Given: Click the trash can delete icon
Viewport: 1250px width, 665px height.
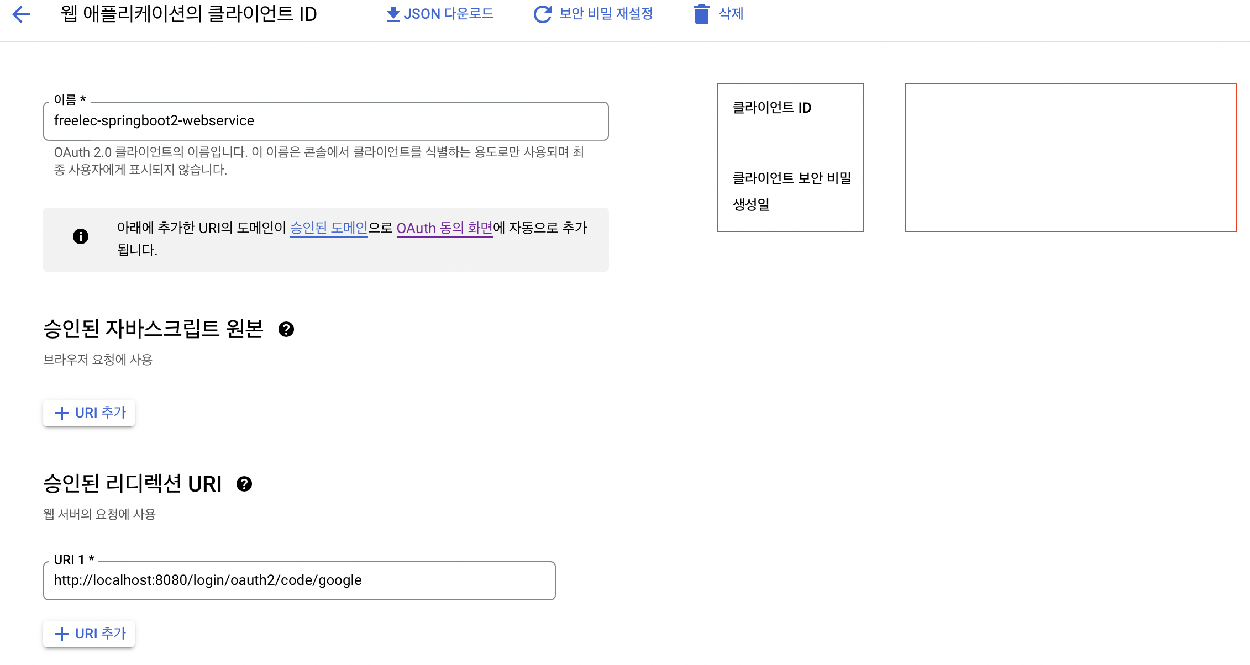Looking at the screenshot, I should pos(701,14).
